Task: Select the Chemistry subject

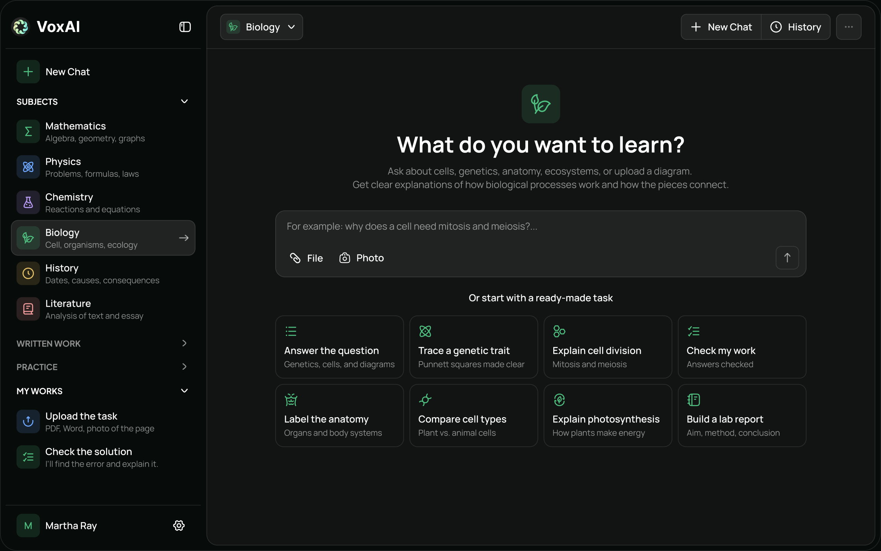Action: pyautogui.click(x=103, y=202)
